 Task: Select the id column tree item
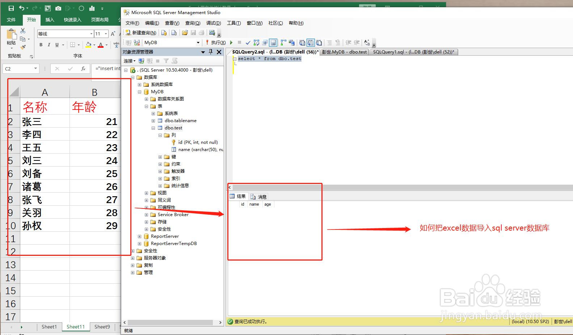pyautogui.click(x=195, y=142)
